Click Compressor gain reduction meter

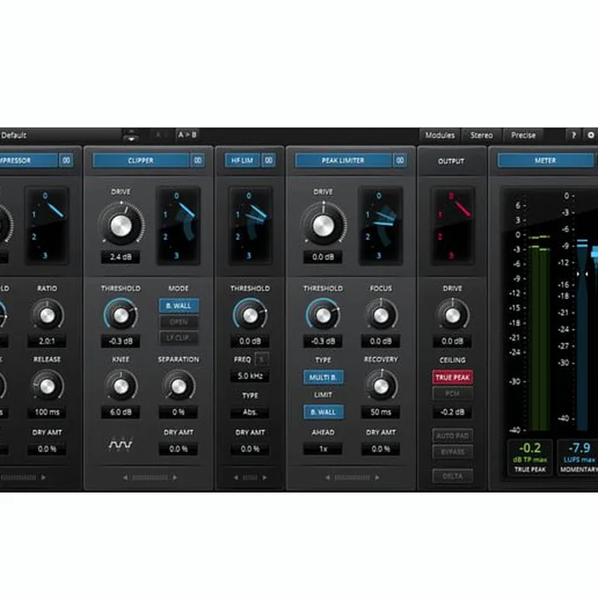pyautogui.click(x=47, y=226)
